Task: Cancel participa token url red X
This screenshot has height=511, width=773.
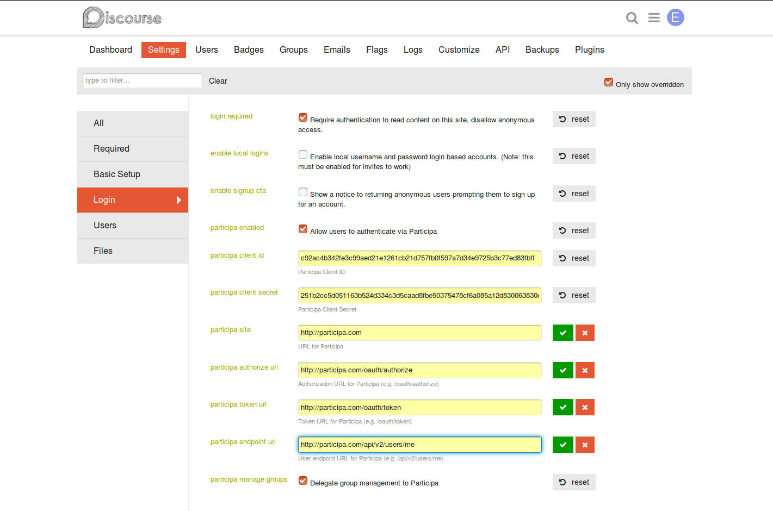Action: coord(585,407)
